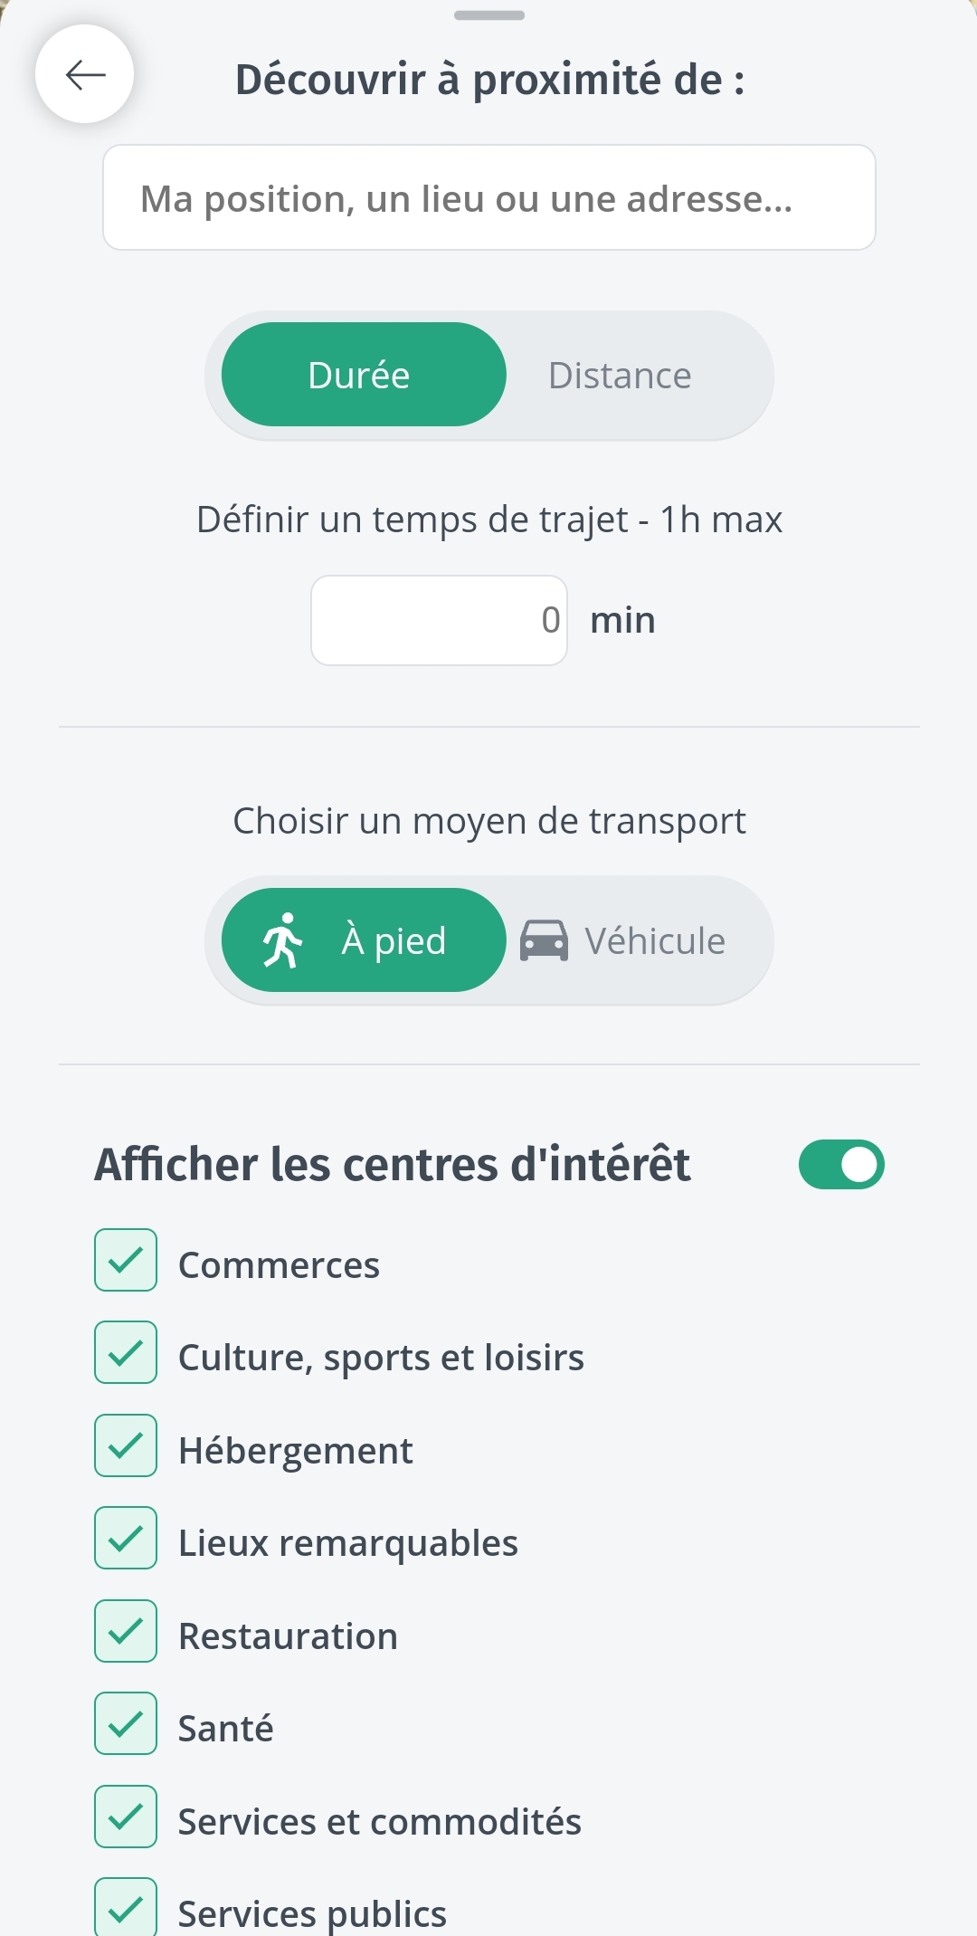
Task: Uncheck the Restauration checkbox
Action: point(126,1631)
